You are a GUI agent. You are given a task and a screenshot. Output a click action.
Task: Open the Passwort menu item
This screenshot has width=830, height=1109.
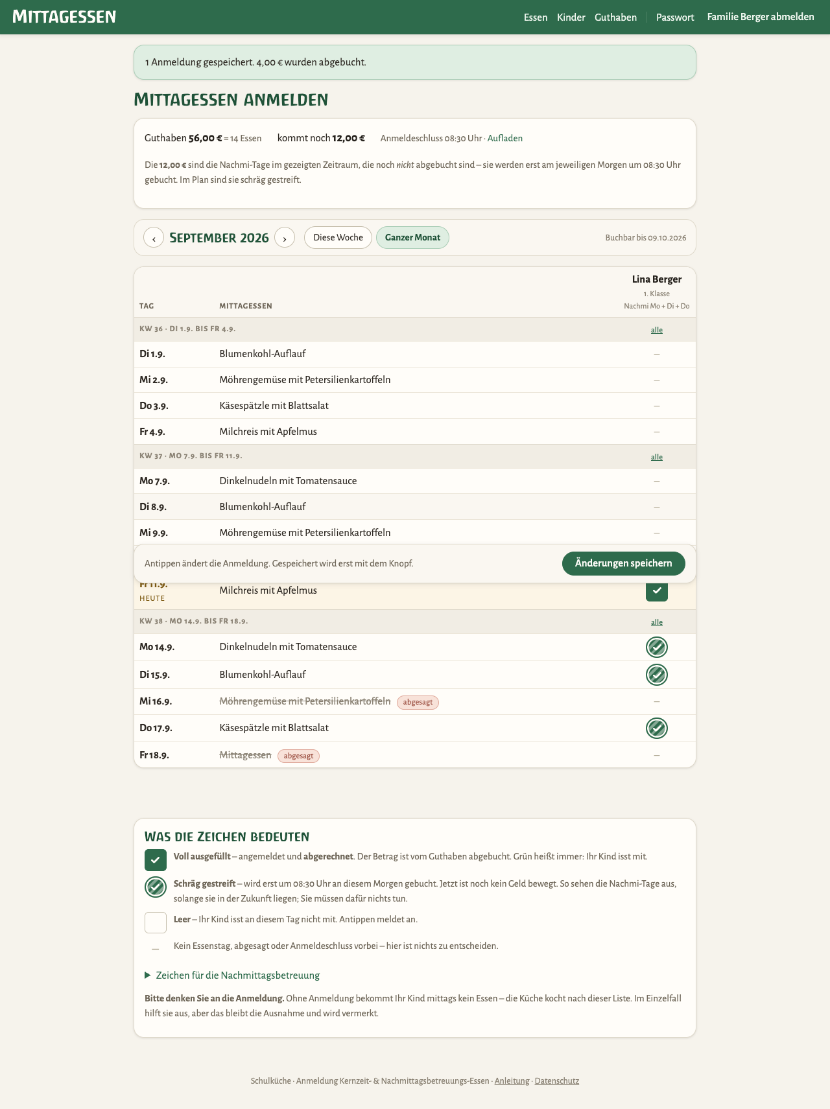click(675, 18)
